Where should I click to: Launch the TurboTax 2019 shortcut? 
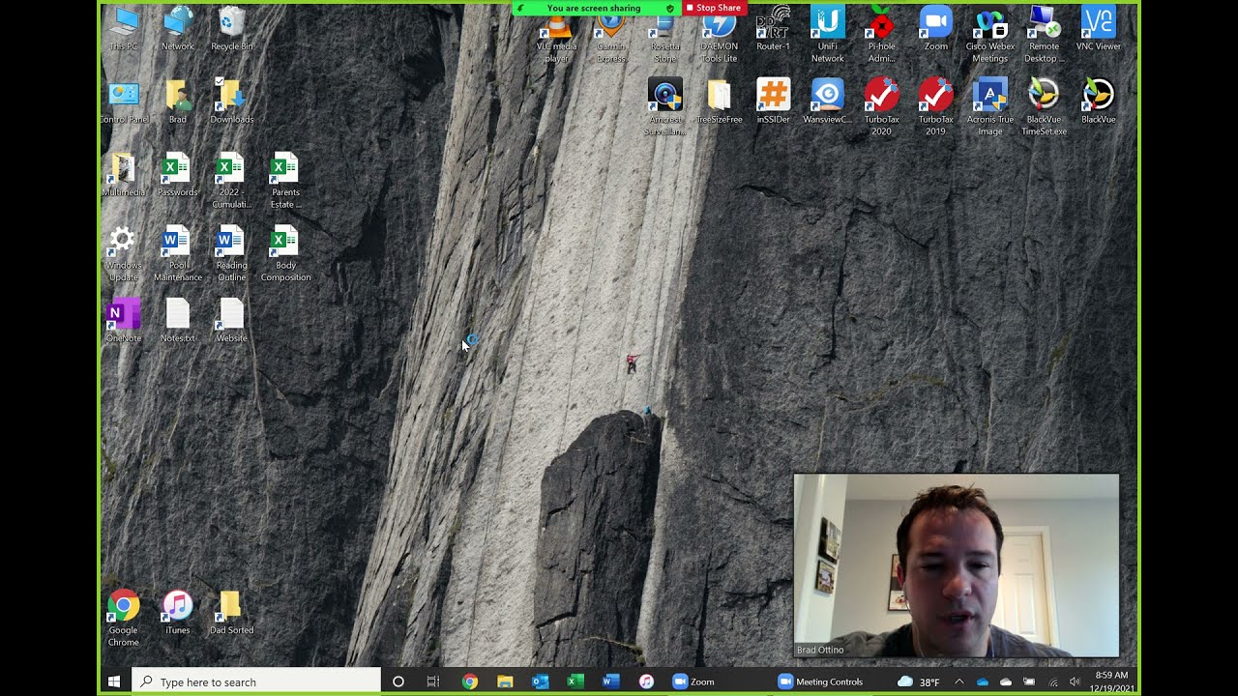pos(935,107)
